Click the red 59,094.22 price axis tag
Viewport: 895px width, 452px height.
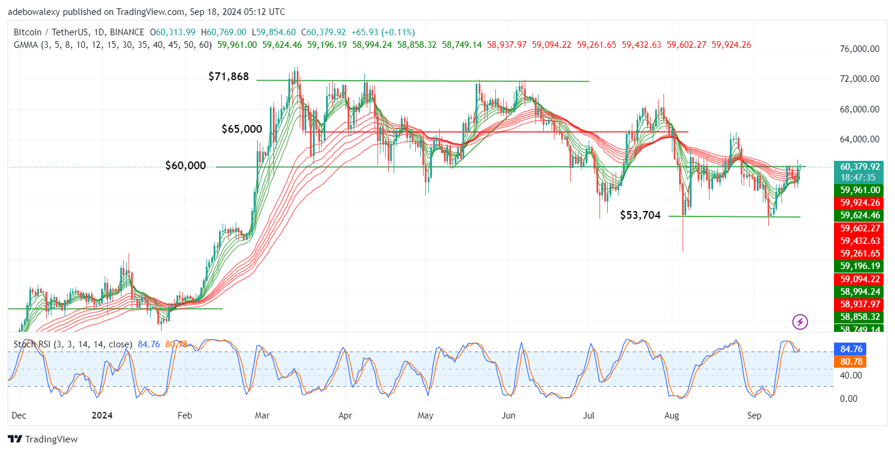pos(859,279)
